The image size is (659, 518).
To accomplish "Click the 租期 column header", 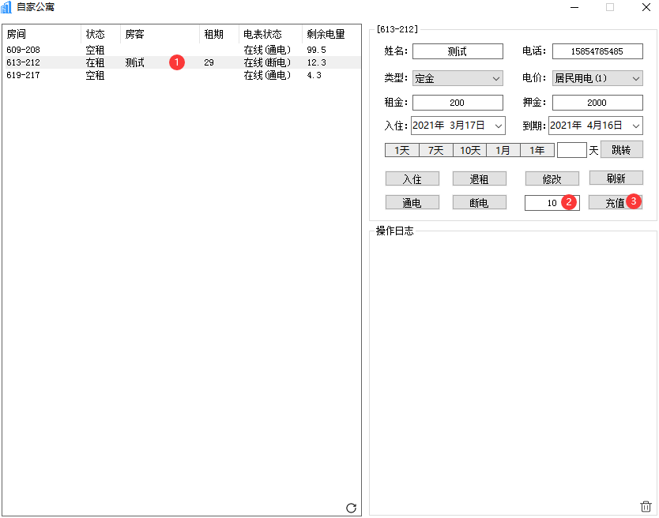I will click(219, 34).
